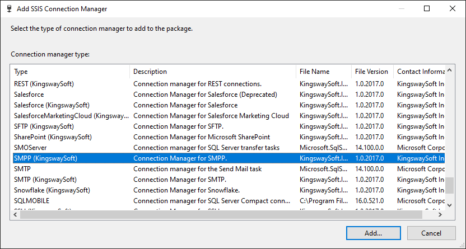Click SMOServer file version 14.100.0.0 cell
Screen dimensions: 466x249
tap(369, 148)
